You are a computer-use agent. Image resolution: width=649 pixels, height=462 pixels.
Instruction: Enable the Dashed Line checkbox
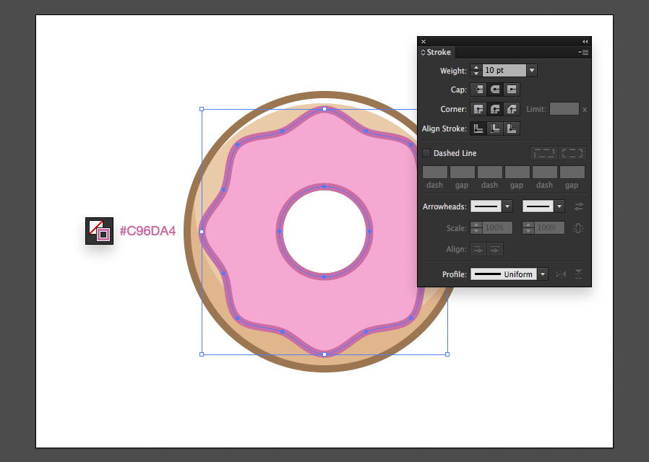pyautogui.click(x=426, y=153)
